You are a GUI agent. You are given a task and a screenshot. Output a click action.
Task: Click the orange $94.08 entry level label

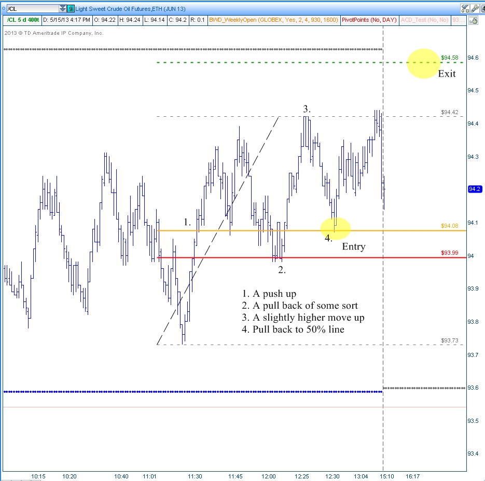coord(449,226)
